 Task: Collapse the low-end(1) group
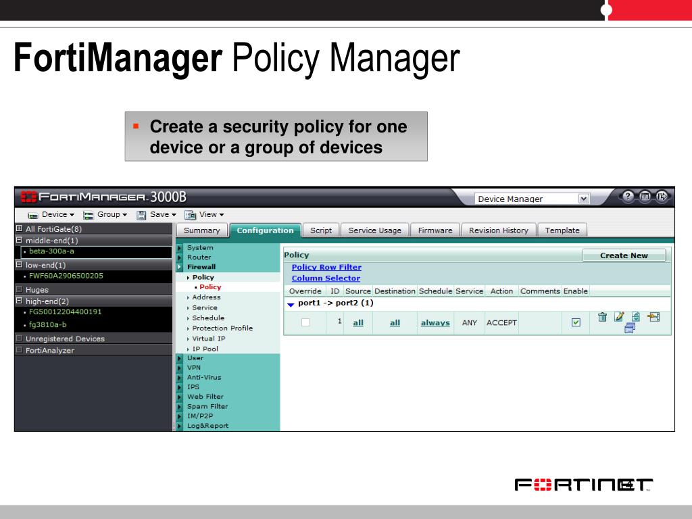(x=19, y=265)
